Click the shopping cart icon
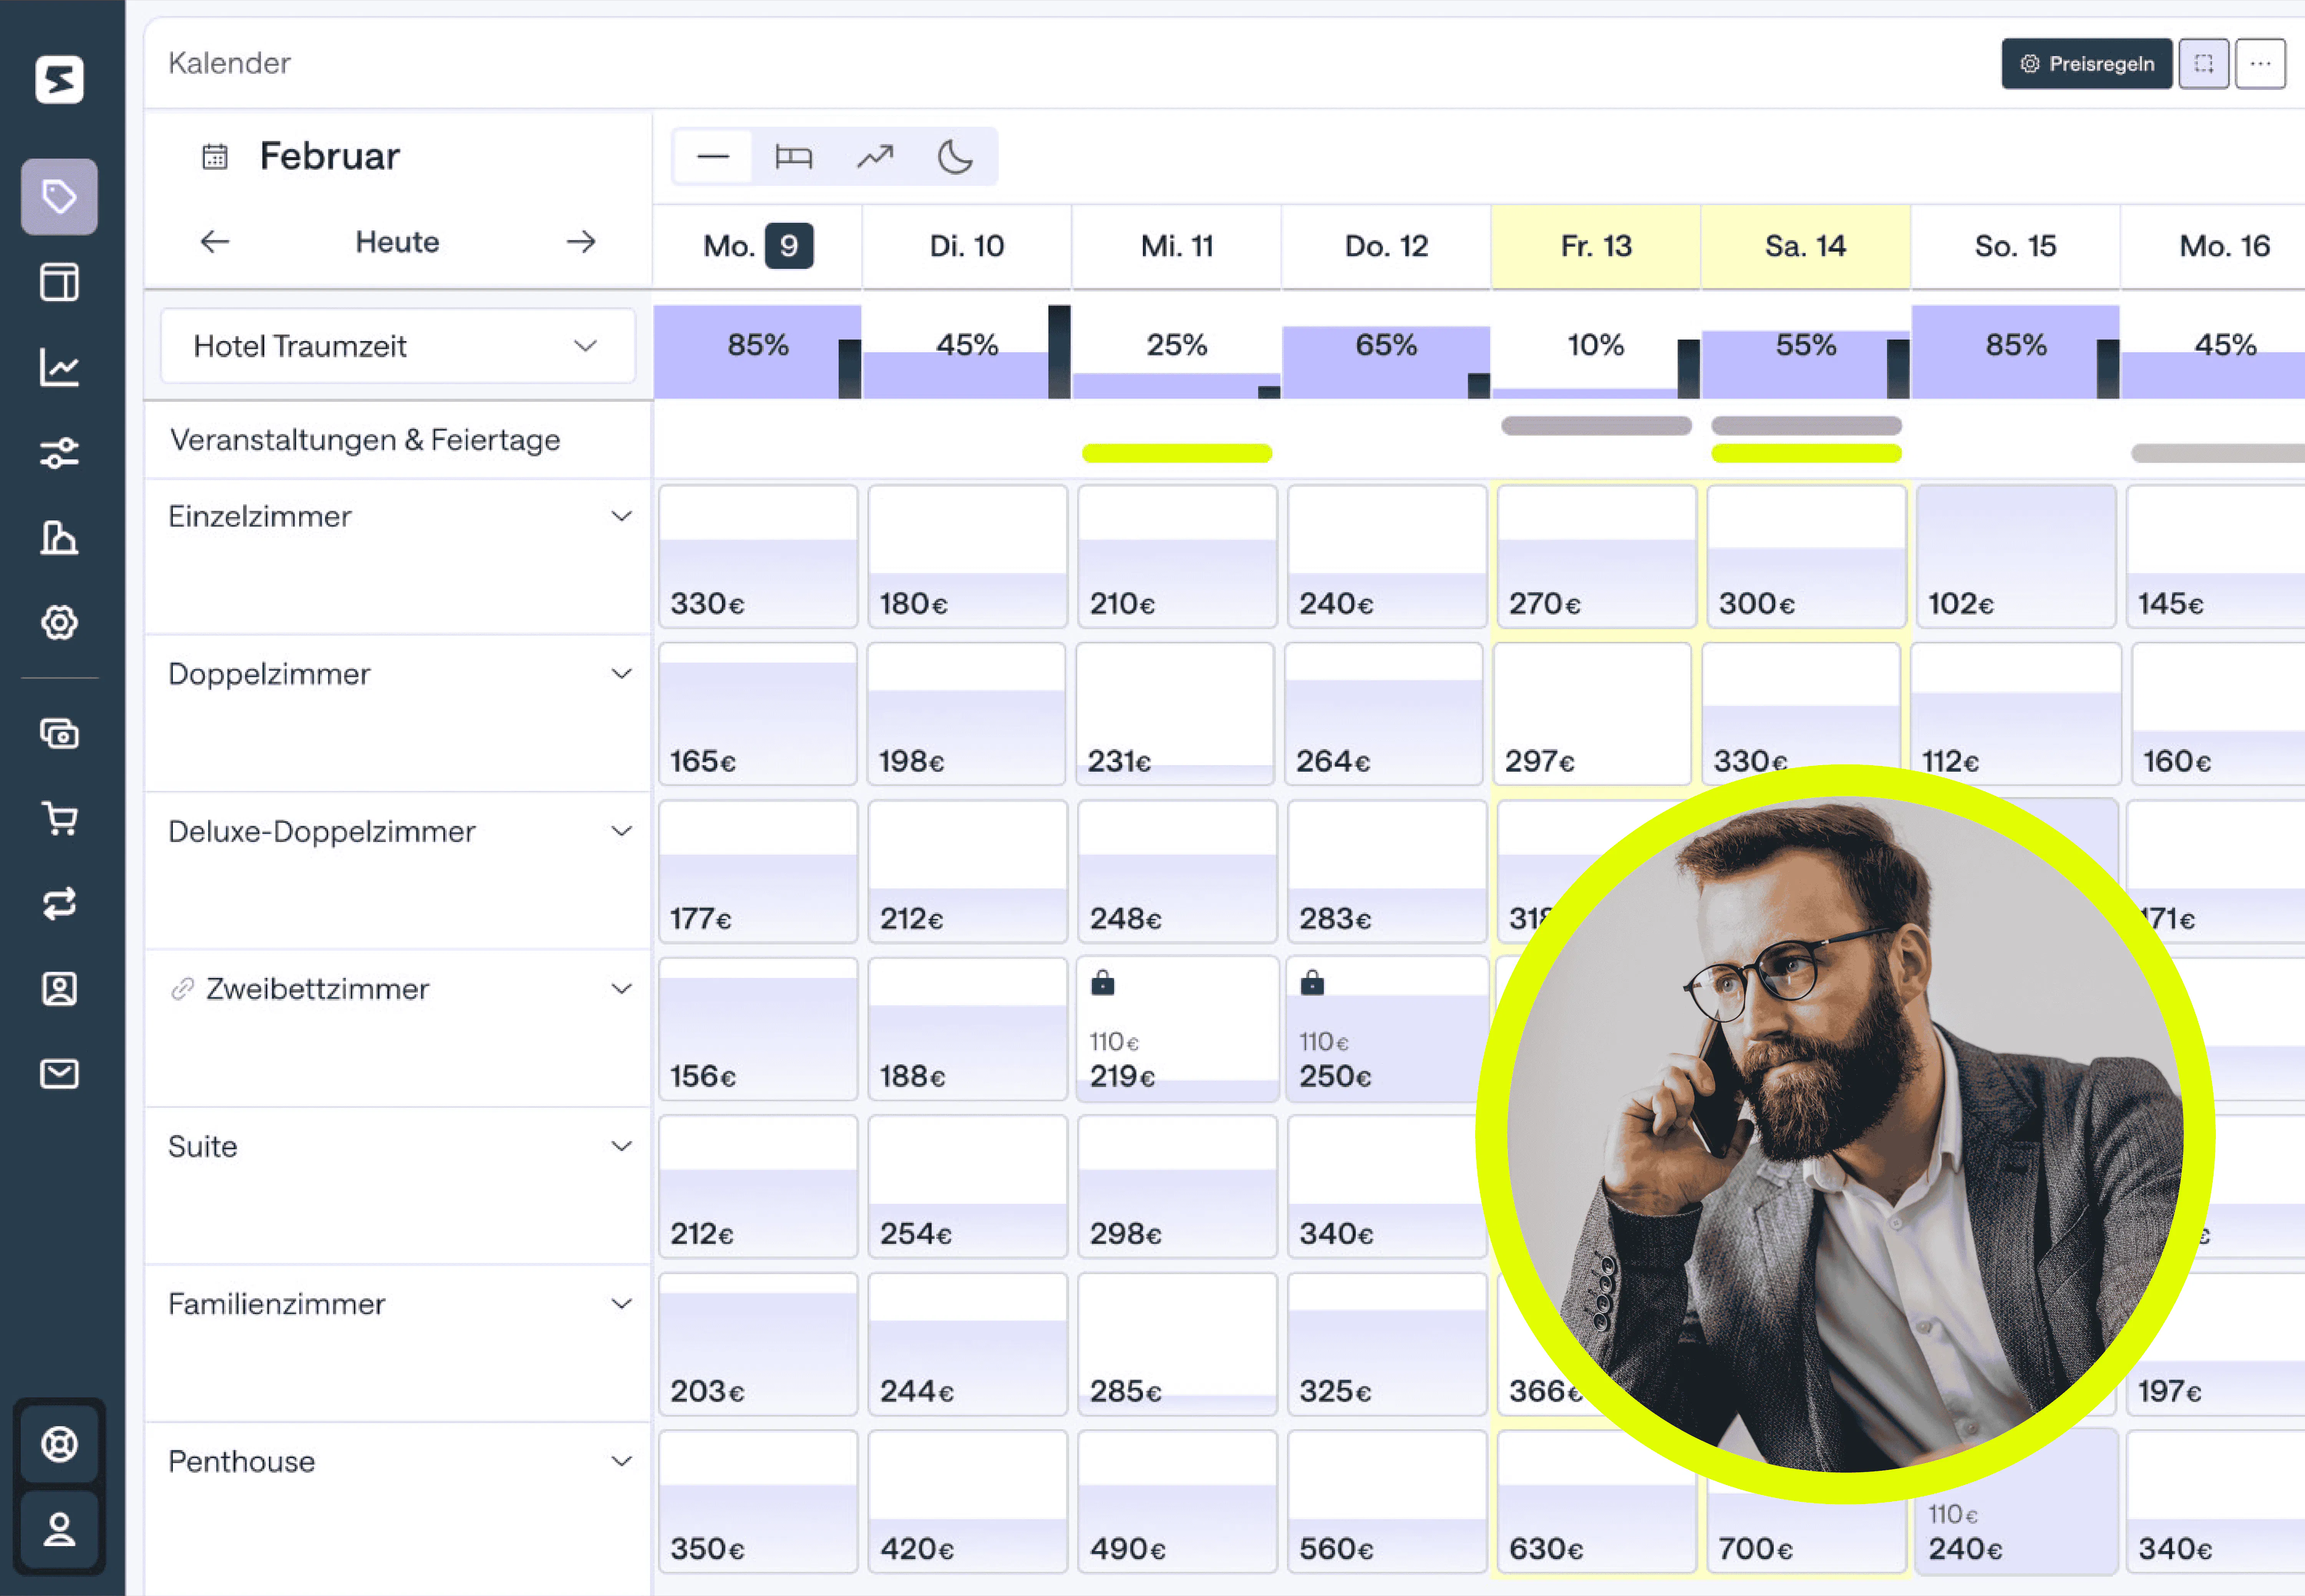 point(59,818)
